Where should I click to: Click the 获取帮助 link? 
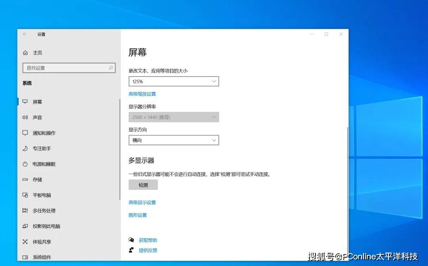[x=148, y=240]
